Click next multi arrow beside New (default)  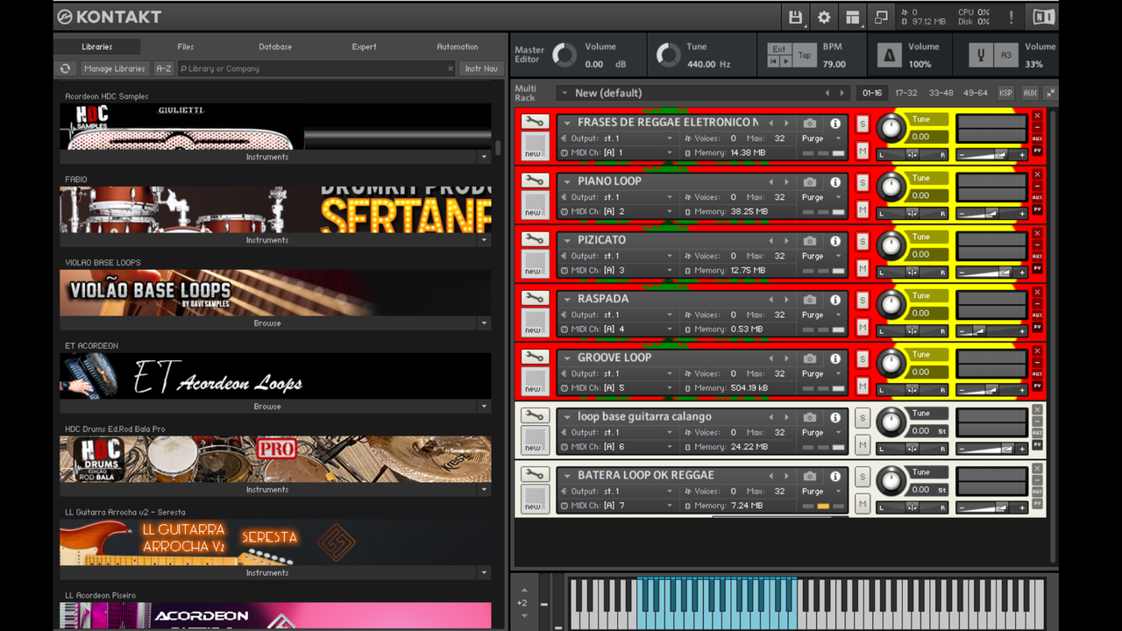click(x=842, y=93)
